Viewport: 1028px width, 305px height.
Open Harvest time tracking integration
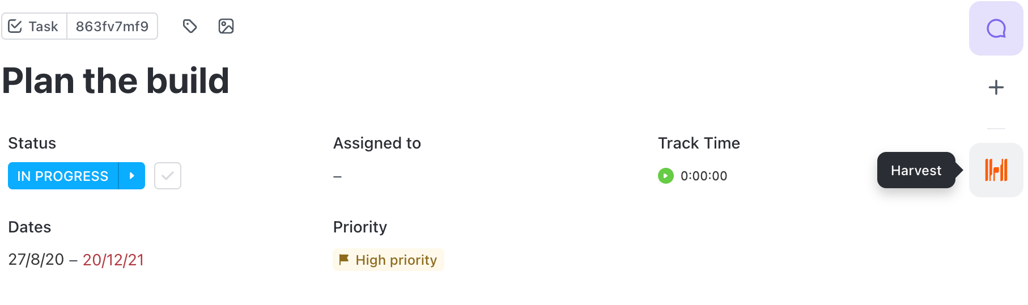(x=996, y=170)
